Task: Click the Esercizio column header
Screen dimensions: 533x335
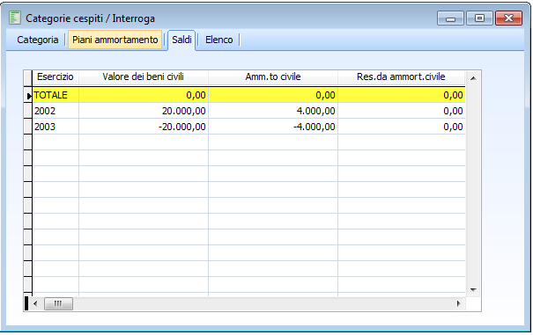Action: coord(56,77)
